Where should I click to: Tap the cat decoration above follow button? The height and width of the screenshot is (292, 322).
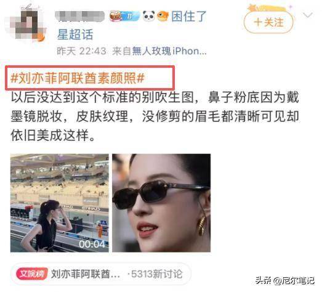point(267,8)
